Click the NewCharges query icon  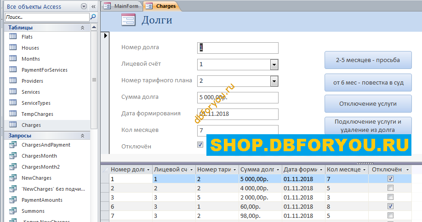click(13, 178)
